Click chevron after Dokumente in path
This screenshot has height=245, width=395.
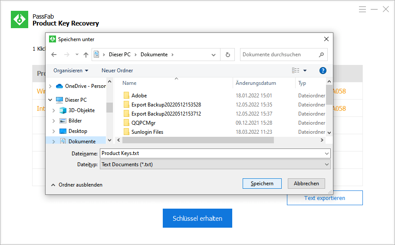click(x=173, y=55)
